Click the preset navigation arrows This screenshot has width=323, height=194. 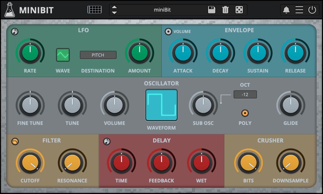[x=114, y=9]
